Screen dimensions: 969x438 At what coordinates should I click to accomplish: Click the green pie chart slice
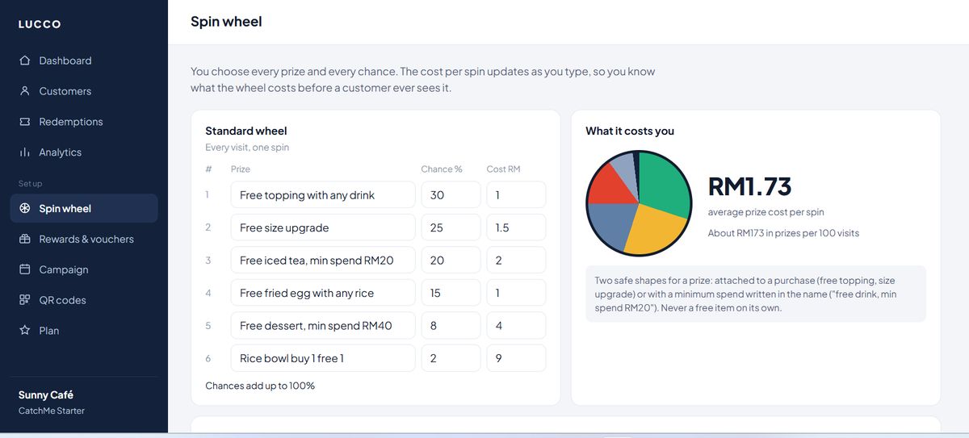click(665, 184)
